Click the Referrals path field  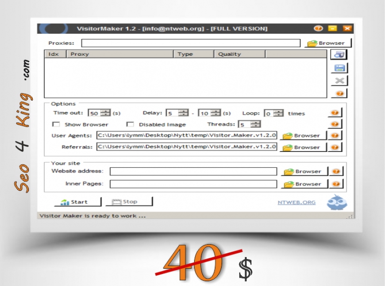pos(187,147)
